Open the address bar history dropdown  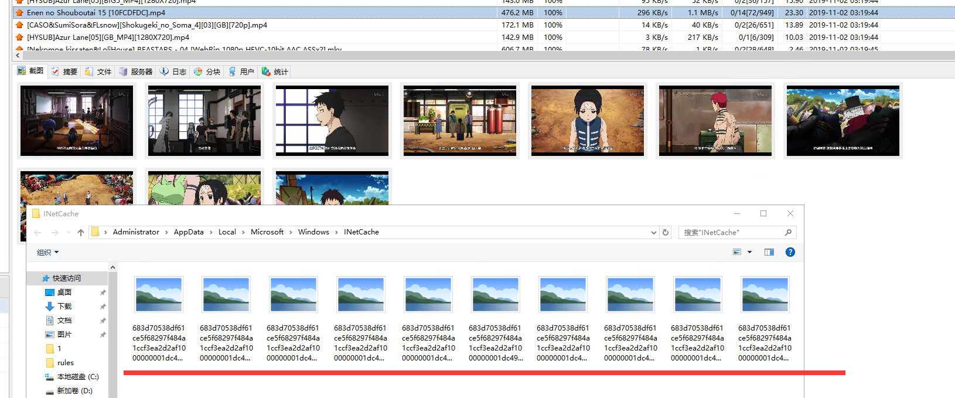tap(654, 233)
